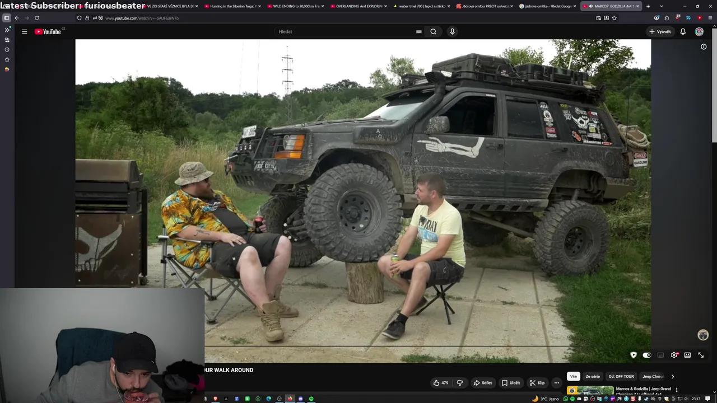717x403 pixels.
Task: Select the Od: OFF TOUR filter chip
Action: (621, 377)
